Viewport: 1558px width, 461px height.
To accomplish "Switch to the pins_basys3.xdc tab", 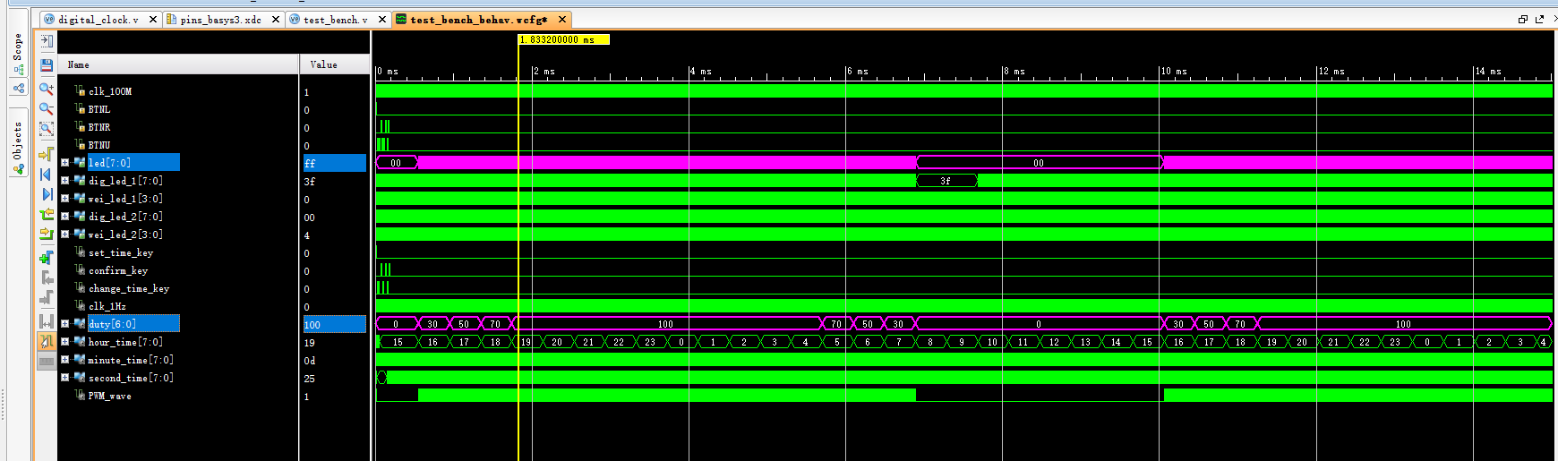I will [x=220, y=20].
